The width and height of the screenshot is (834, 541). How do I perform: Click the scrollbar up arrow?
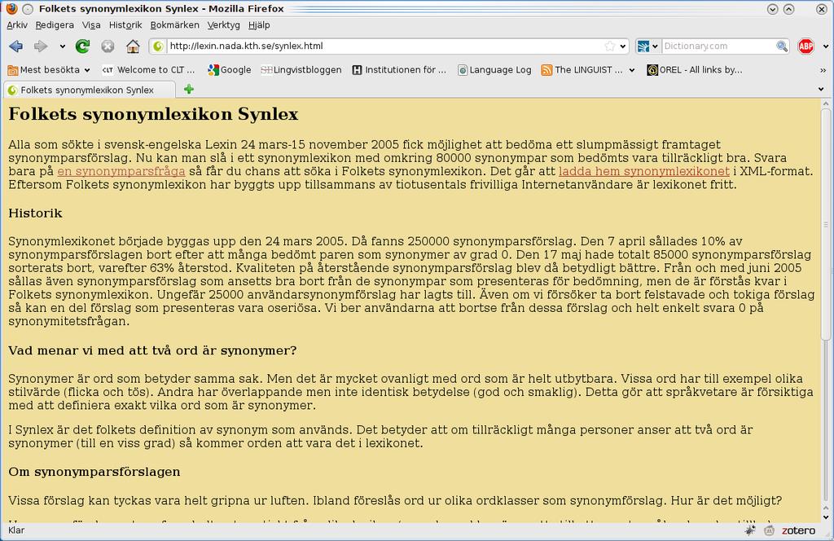point(826,103)
